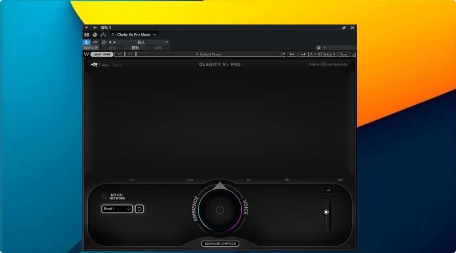Click the 15K frequency marker
456x253 pixels.
(x=340, y=180)
